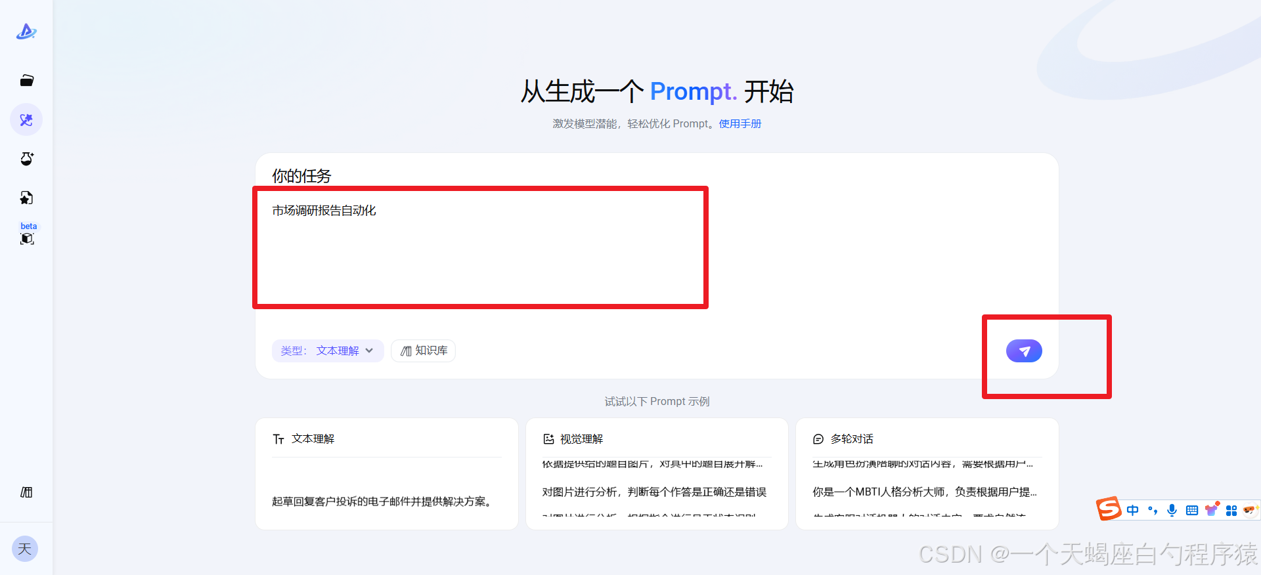The width and height of the screenshot is (1261, 575).
Task: Toggle the Sogou punctuation mode icon
Action: click(1153, 510)
